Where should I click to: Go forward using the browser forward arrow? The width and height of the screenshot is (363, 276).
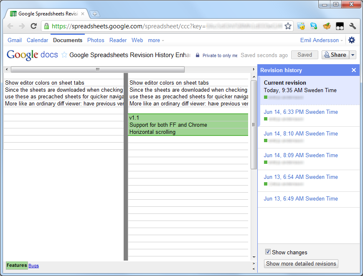point(22,26)
